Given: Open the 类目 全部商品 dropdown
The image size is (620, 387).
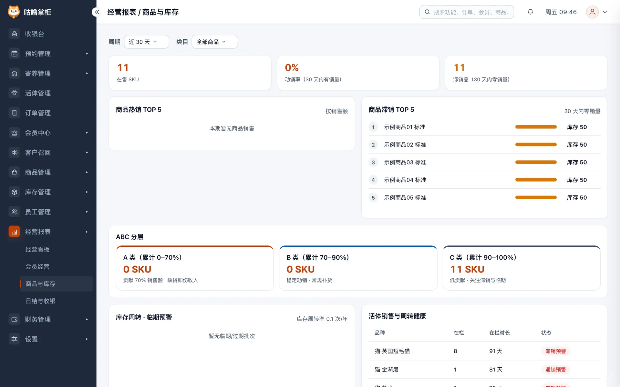Looking at the screenshot, I should tap(215, 42).
